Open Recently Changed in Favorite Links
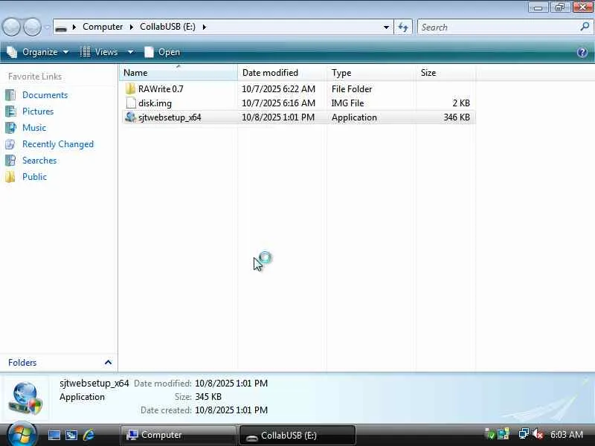This screenshot has width=595, height=446. click(58, 144)
